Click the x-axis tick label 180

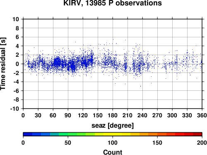pos(113,115)
